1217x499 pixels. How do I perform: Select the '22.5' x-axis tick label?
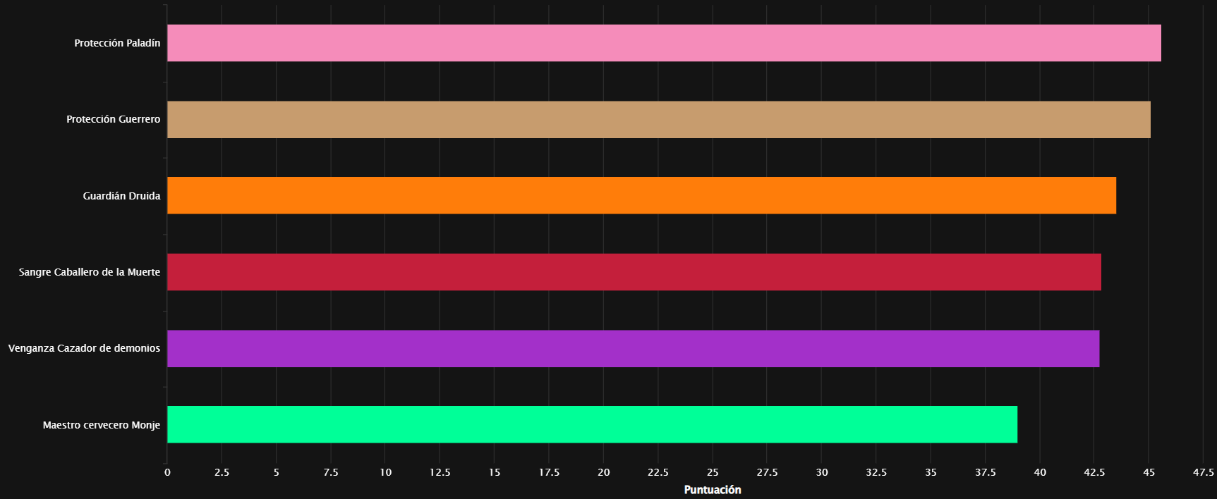click(658, 472)
